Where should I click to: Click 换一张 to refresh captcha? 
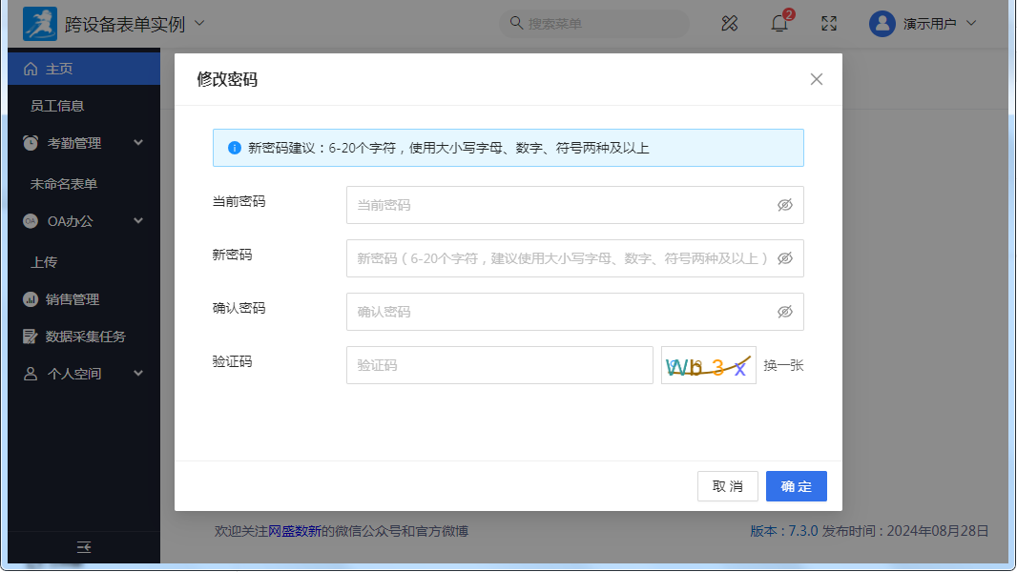783,365
